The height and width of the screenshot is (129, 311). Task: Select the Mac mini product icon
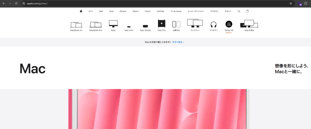[129, 27]
